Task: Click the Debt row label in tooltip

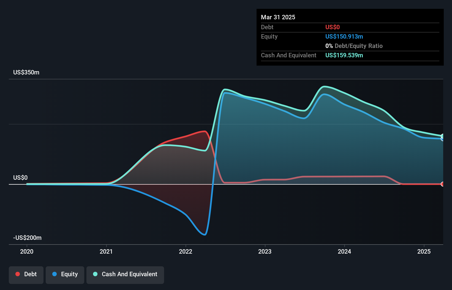Action: pos(267,27)
